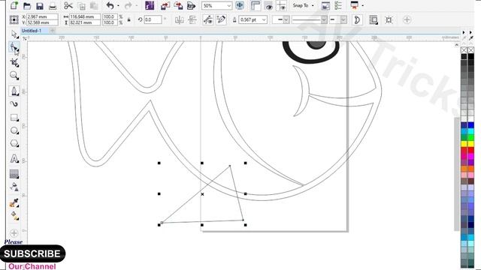This screenshot has width=481, height=270.
Task: Toggle view with the eye icon
Action: (x=269, y=5)
